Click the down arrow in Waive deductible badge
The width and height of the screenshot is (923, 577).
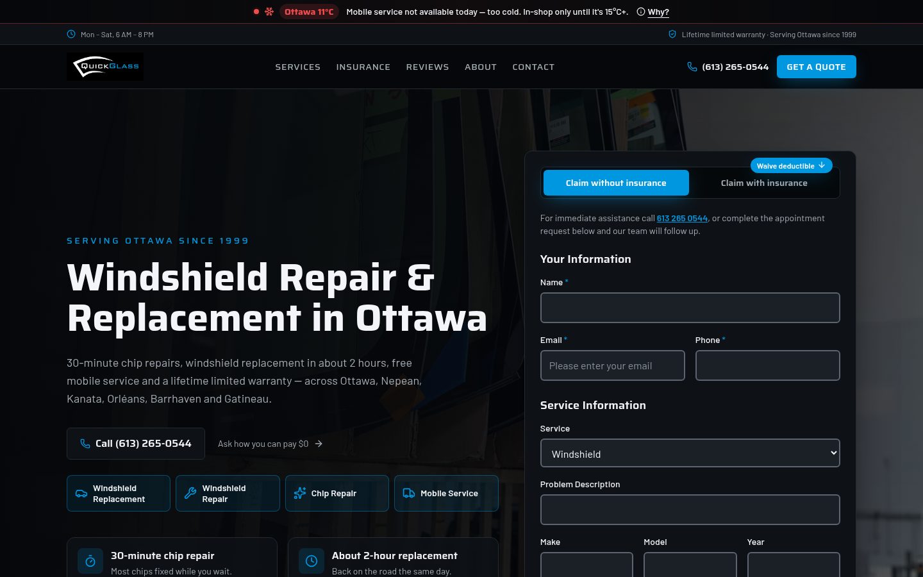pos(822,165)
